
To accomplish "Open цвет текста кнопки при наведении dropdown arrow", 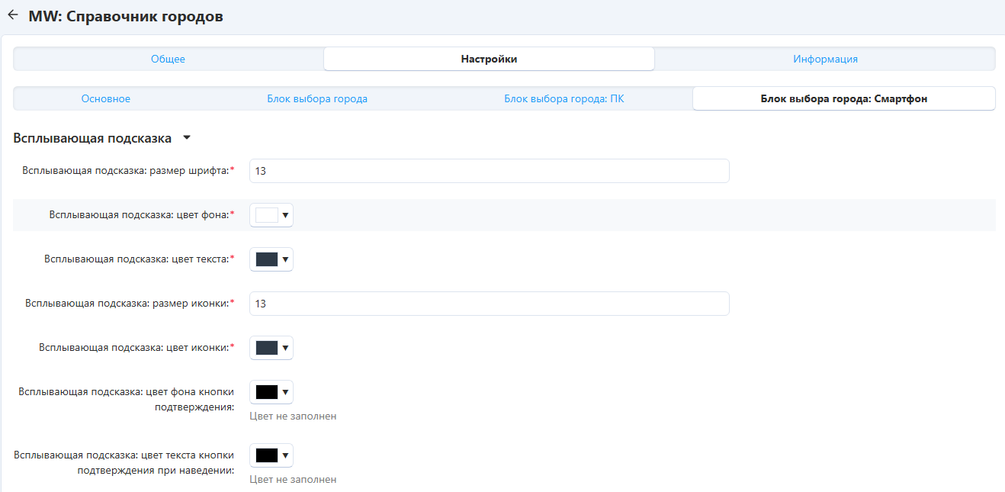I will point(285,455).
